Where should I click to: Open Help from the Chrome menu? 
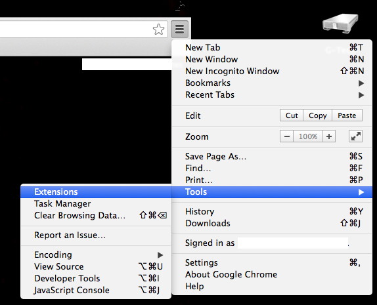pos(272,286)
